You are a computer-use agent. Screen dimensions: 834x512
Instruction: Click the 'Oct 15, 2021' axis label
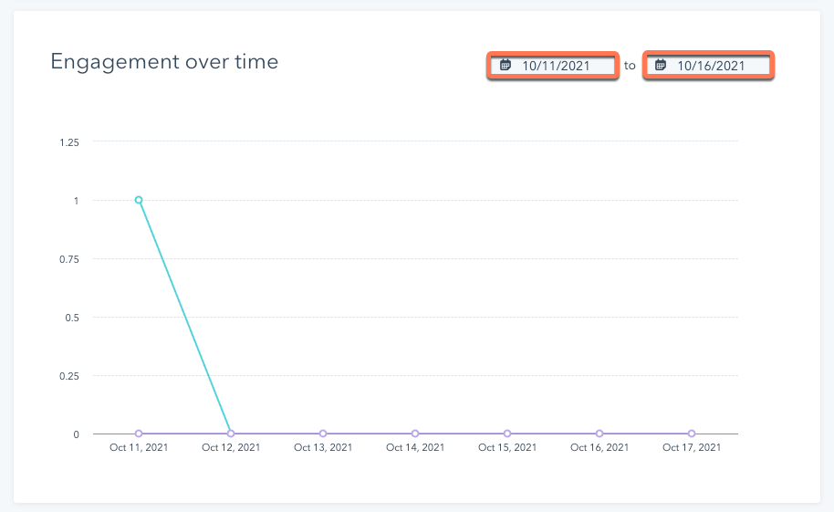[x=507, y=447]
